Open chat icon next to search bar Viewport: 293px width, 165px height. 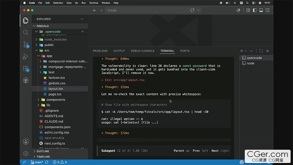click(192, 10)
